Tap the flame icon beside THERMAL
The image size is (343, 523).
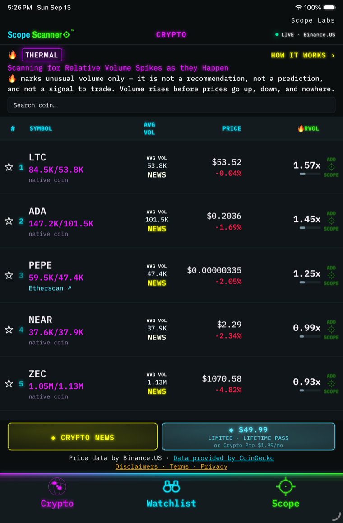point(12,55)
